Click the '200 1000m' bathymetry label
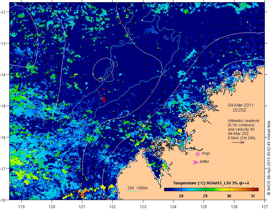 click(x=138, y=188)
